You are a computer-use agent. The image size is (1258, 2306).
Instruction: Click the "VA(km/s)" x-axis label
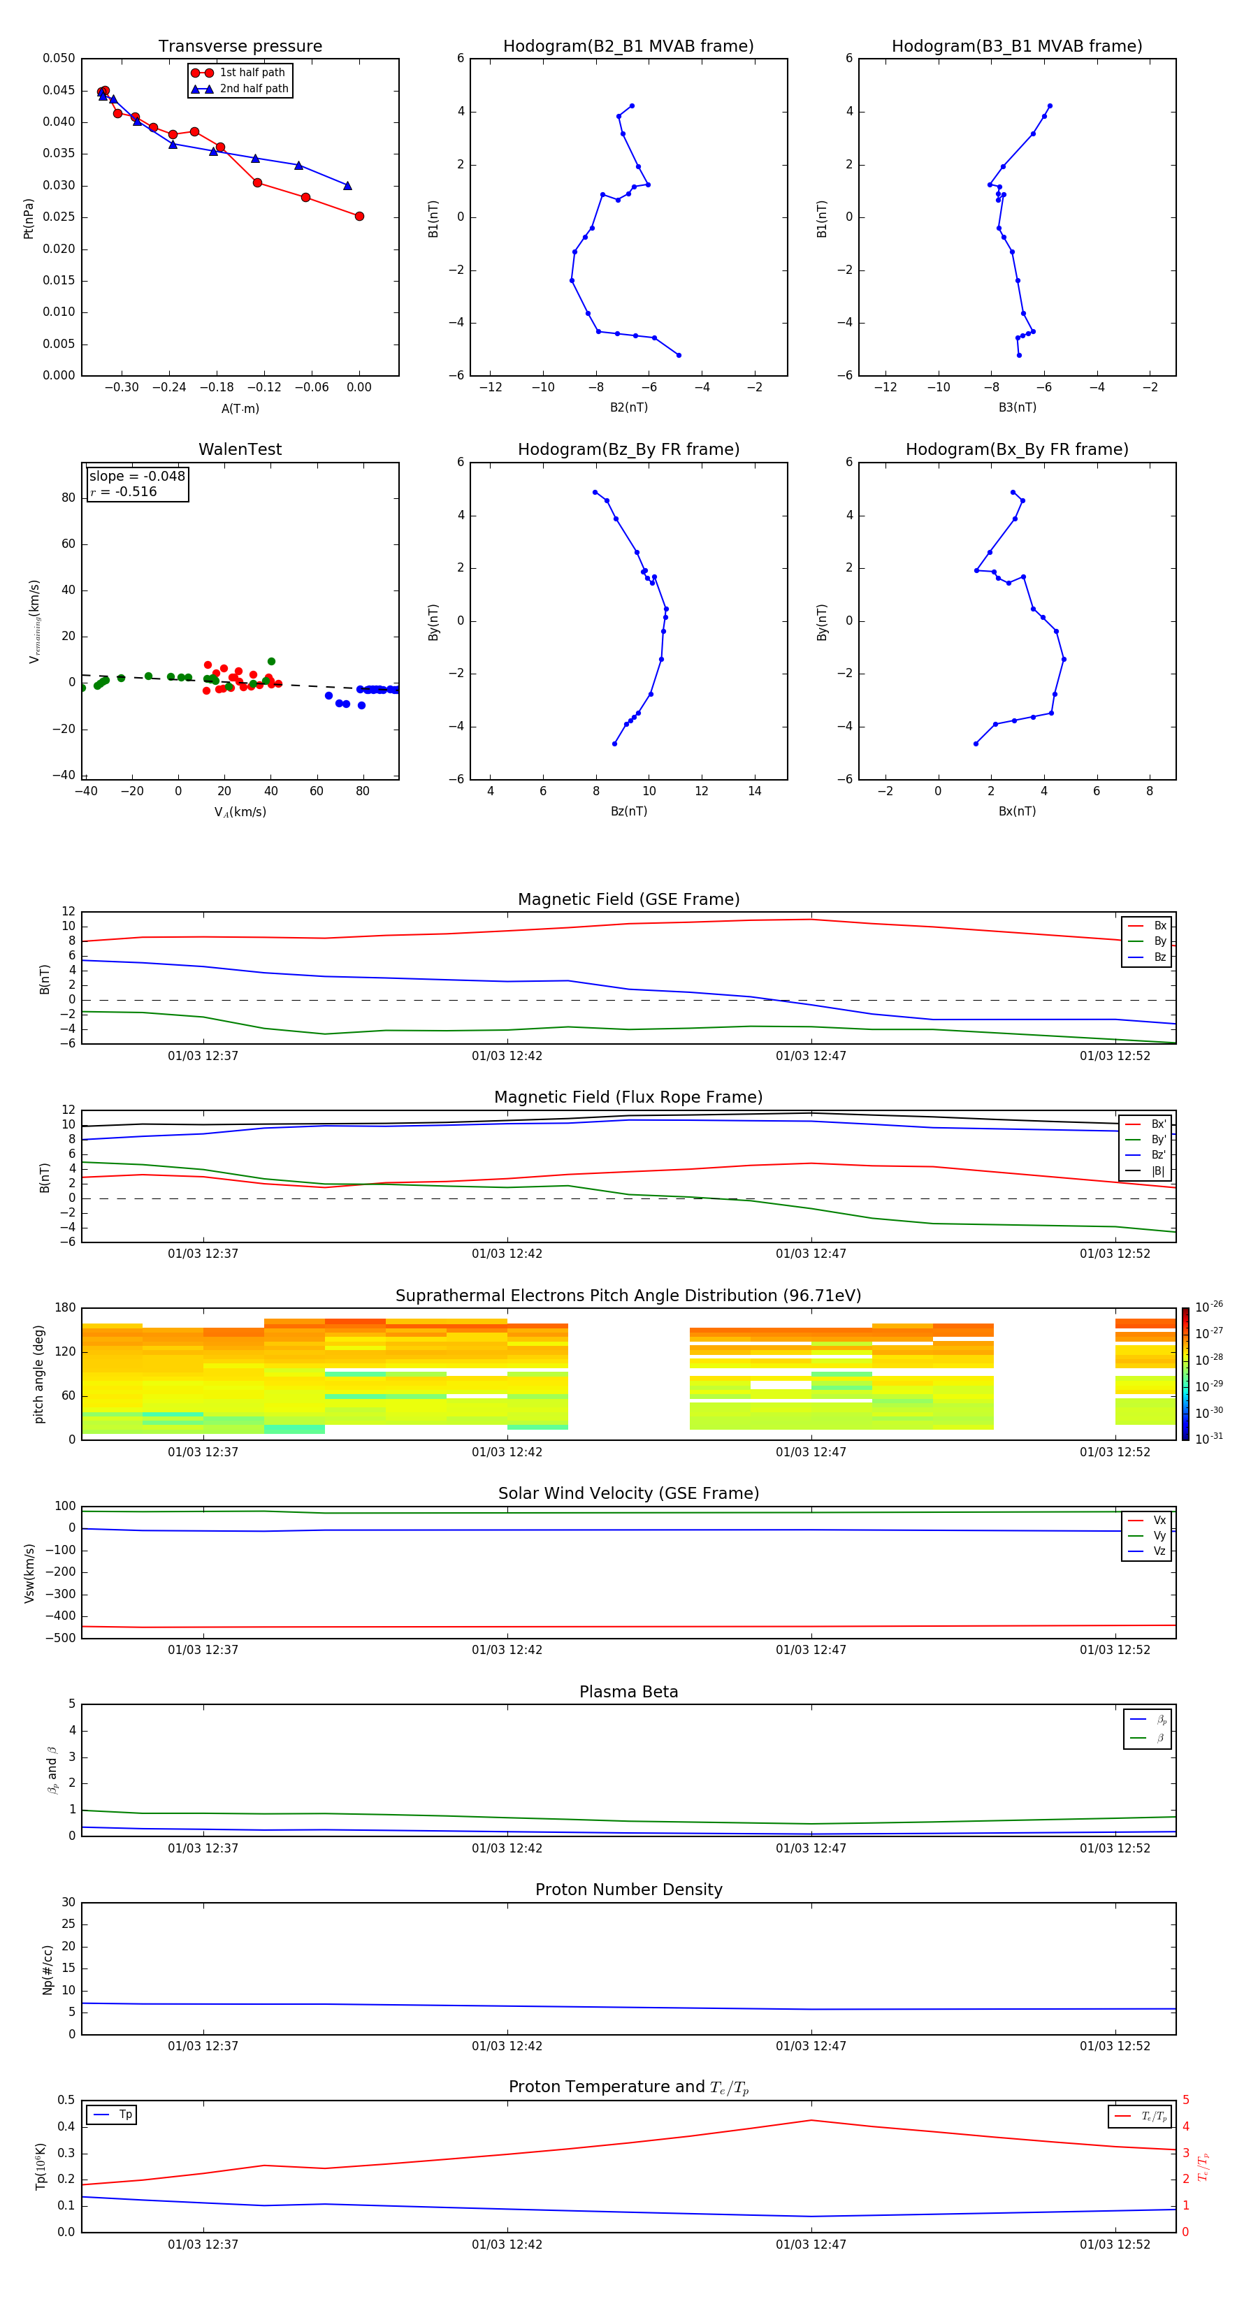tap(240, 812)
